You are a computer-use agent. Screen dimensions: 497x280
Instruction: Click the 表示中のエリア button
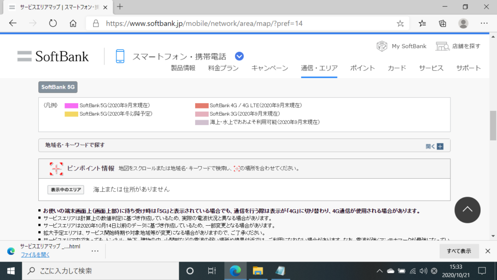66,189
